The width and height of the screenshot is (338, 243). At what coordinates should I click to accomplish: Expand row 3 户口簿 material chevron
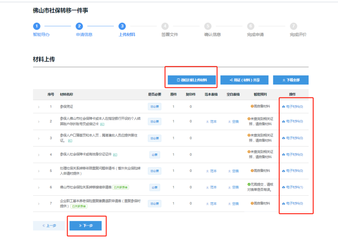(x=39, y=138)
